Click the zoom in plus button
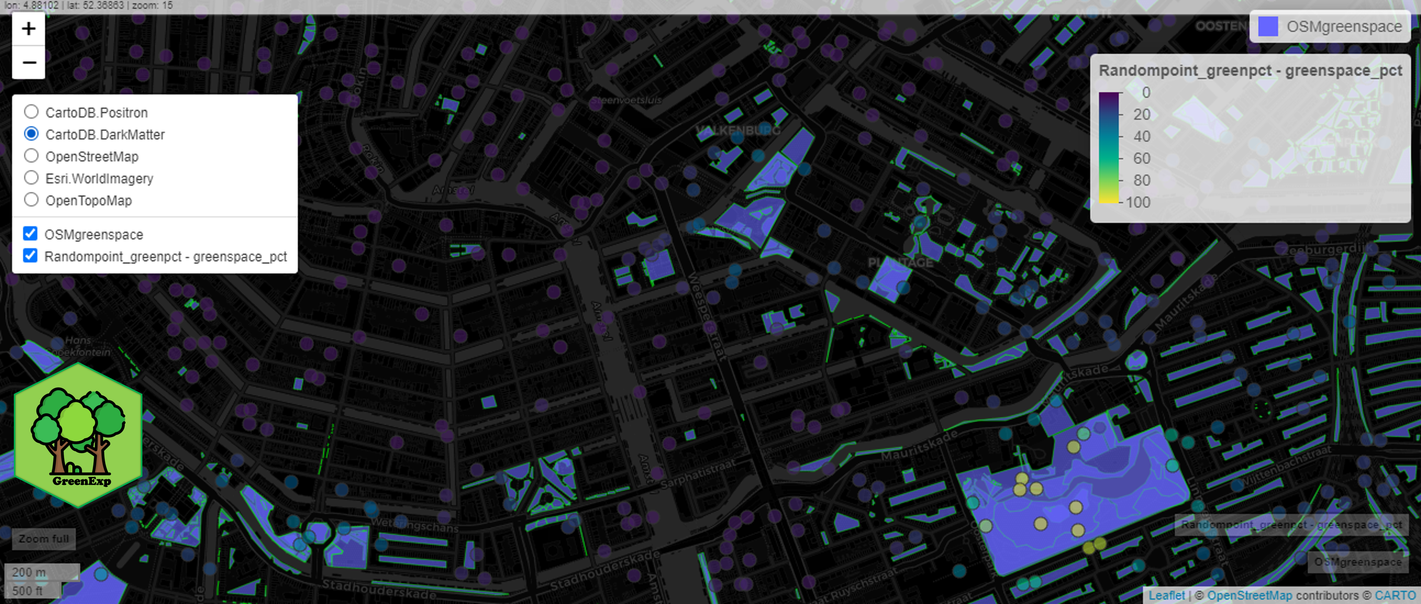 [x=29, y=29]
